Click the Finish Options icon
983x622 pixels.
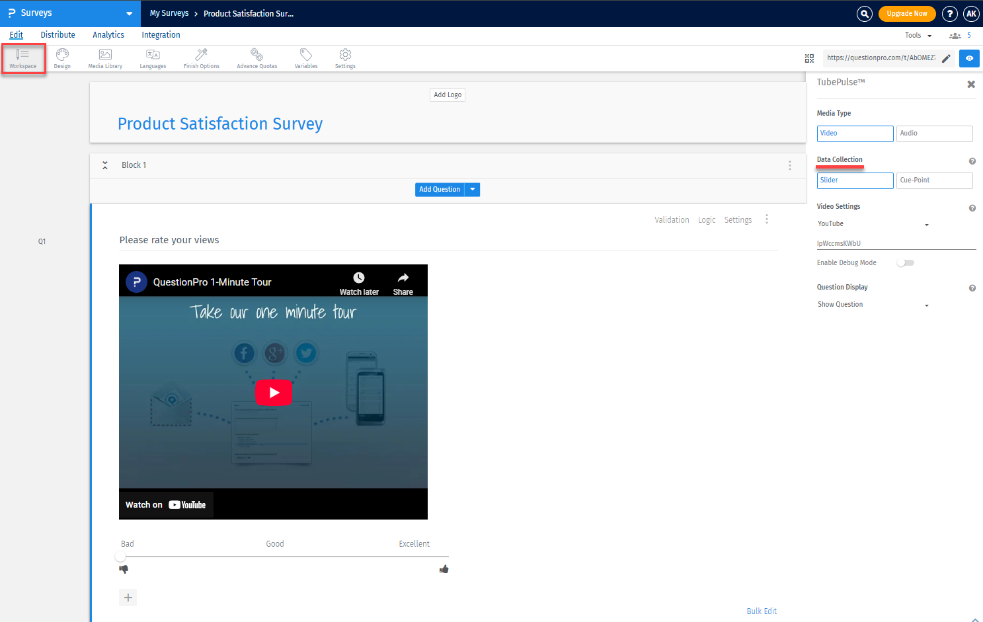point(201,58)
